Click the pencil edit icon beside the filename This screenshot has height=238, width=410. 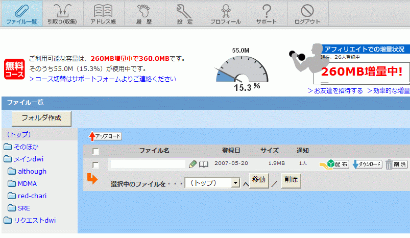192,164
